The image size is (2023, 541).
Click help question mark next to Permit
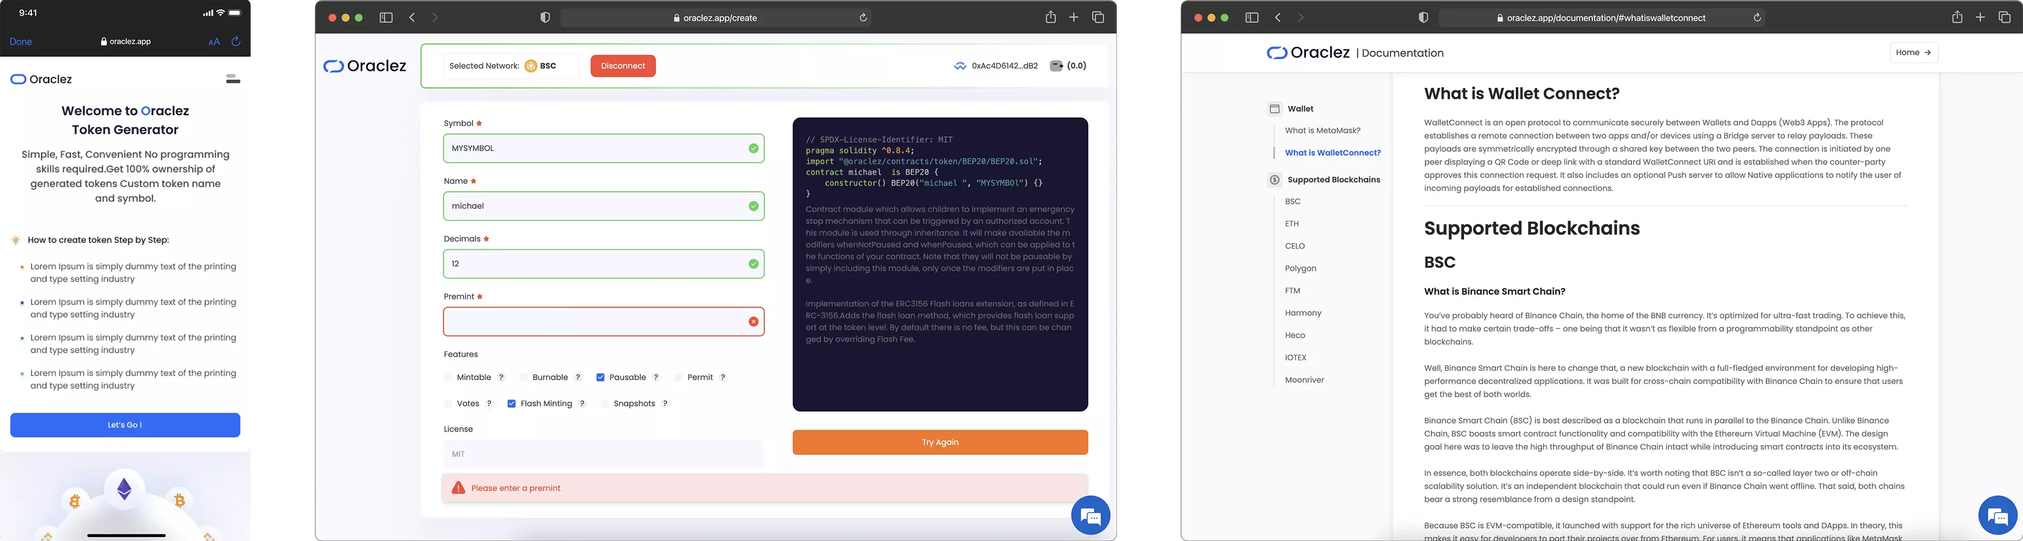click(723, 378)
